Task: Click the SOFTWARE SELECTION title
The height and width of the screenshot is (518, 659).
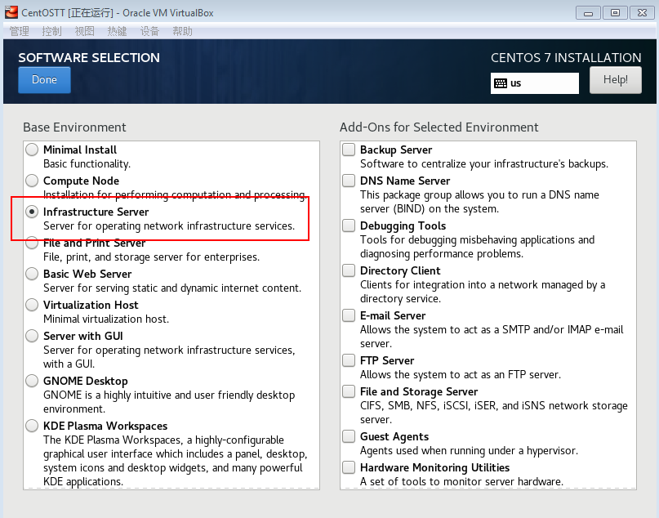Action: click(89, 58)
